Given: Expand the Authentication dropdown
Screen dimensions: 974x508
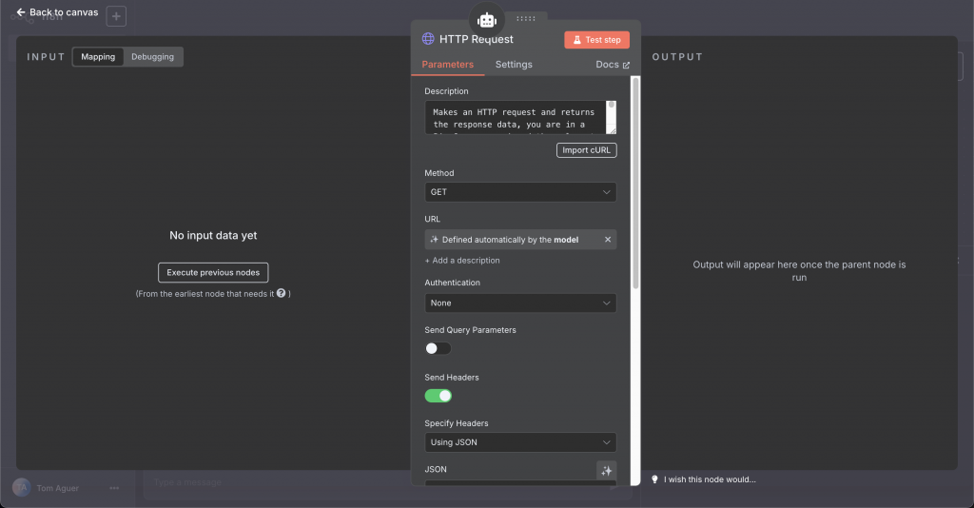Looking at the screenshot, I should click(520, 303).
